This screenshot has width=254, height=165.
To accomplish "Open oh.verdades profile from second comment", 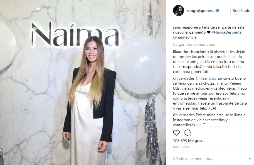I will [184, 78].
